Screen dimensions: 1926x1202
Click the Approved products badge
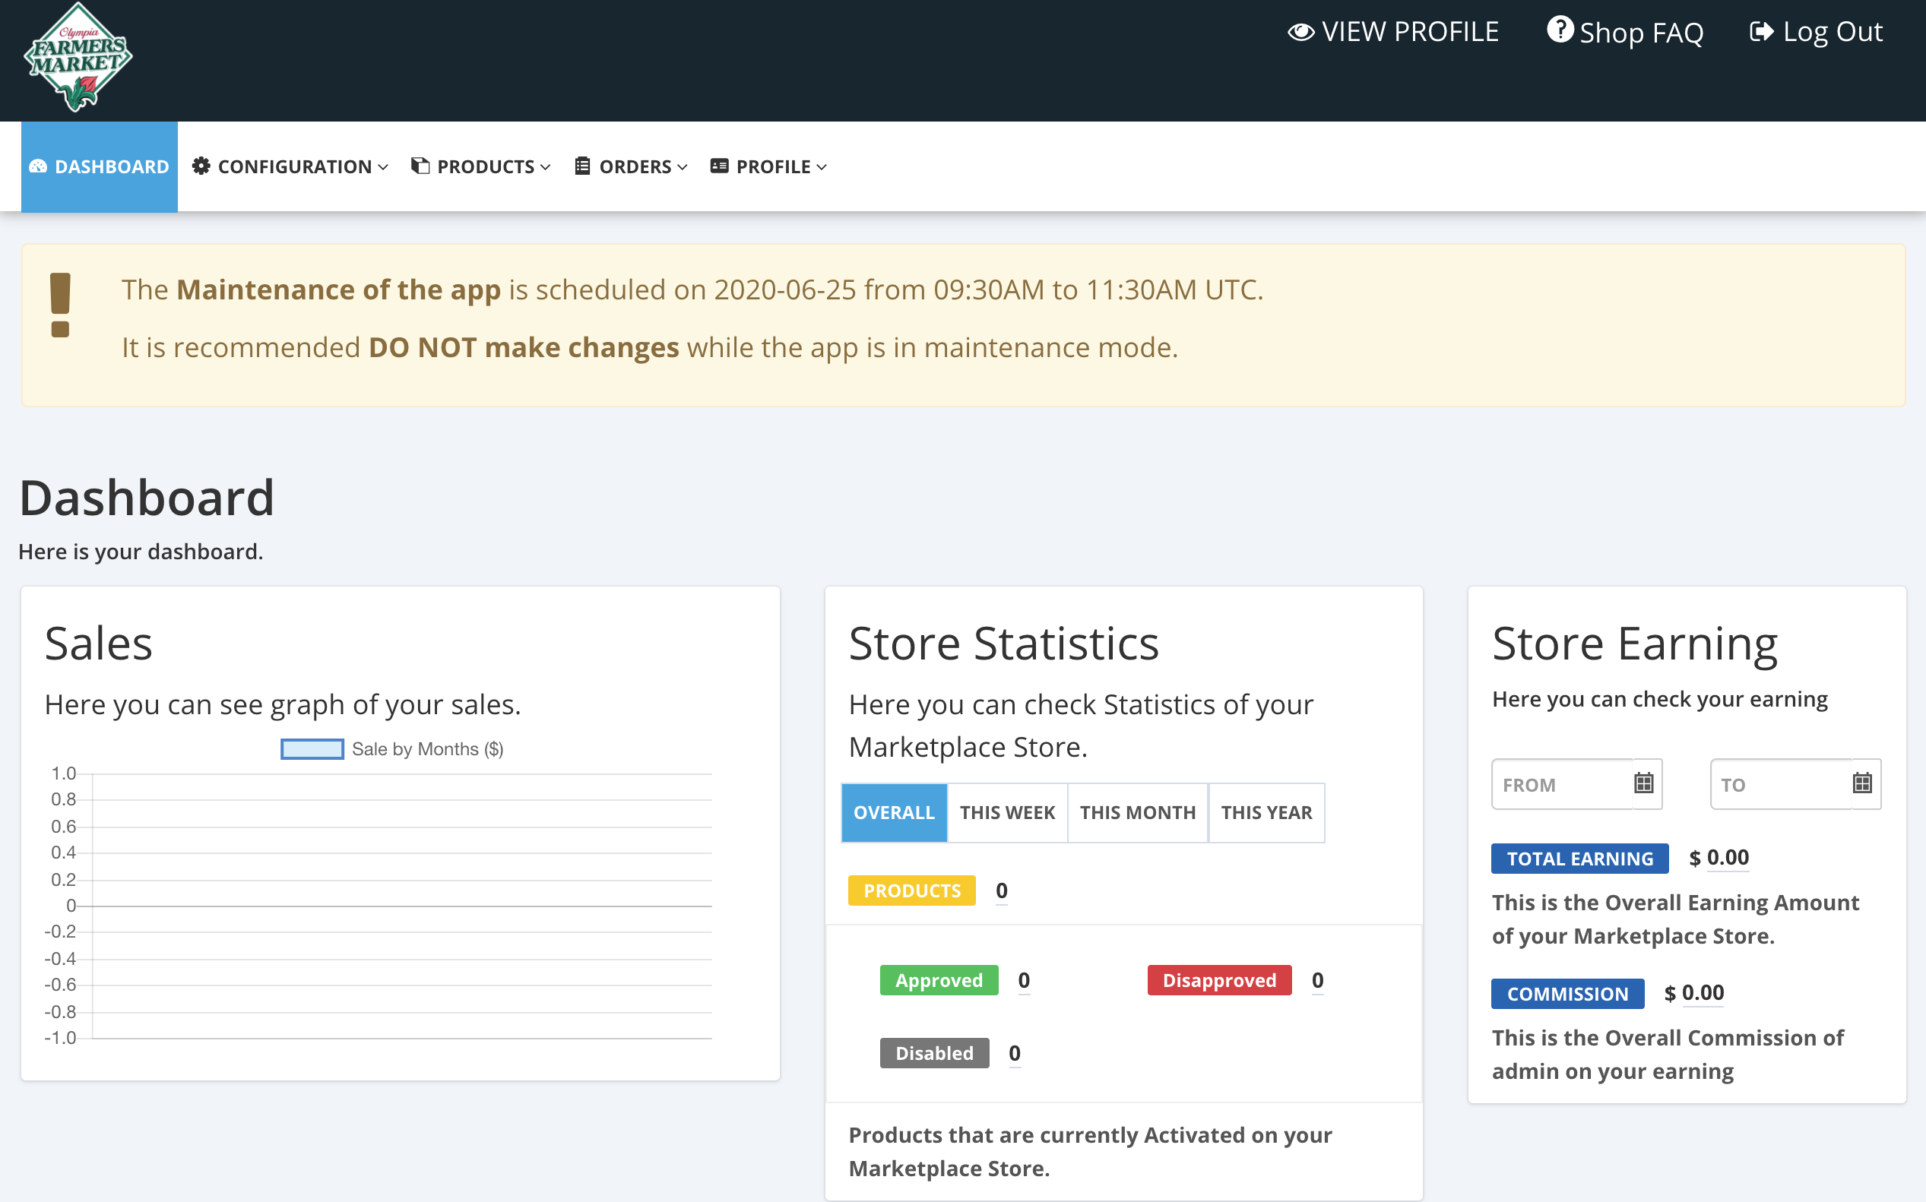939,980
